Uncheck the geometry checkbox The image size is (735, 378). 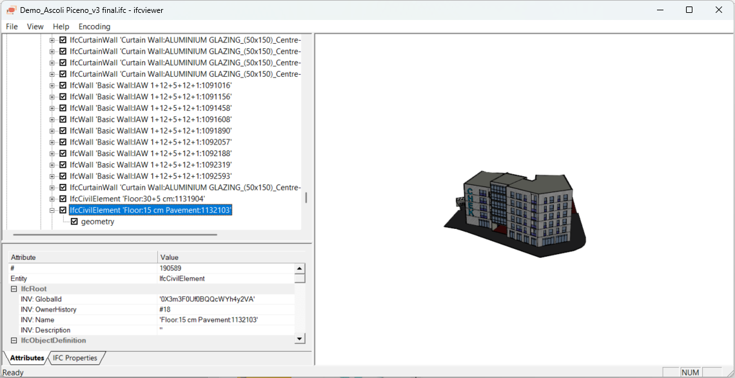(74, 222)
